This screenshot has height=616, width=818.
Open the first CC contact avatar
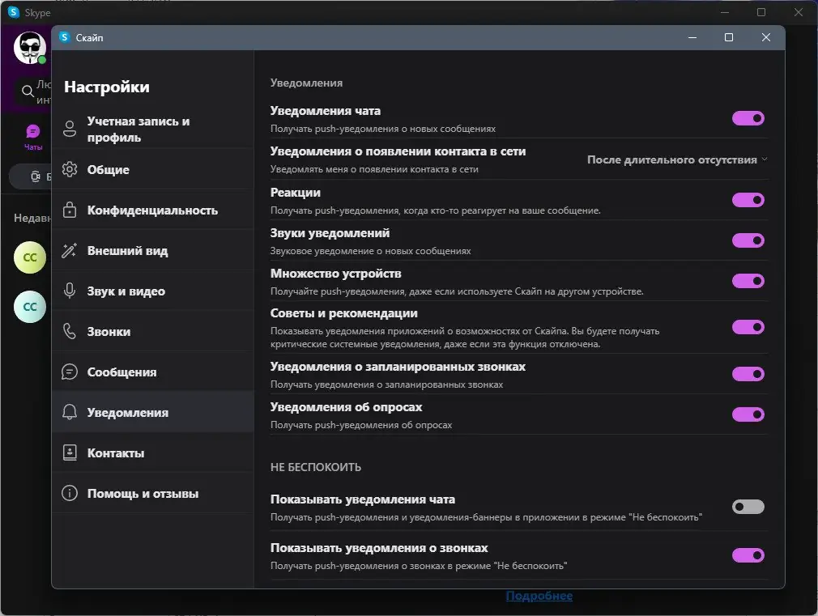(29, 257)
